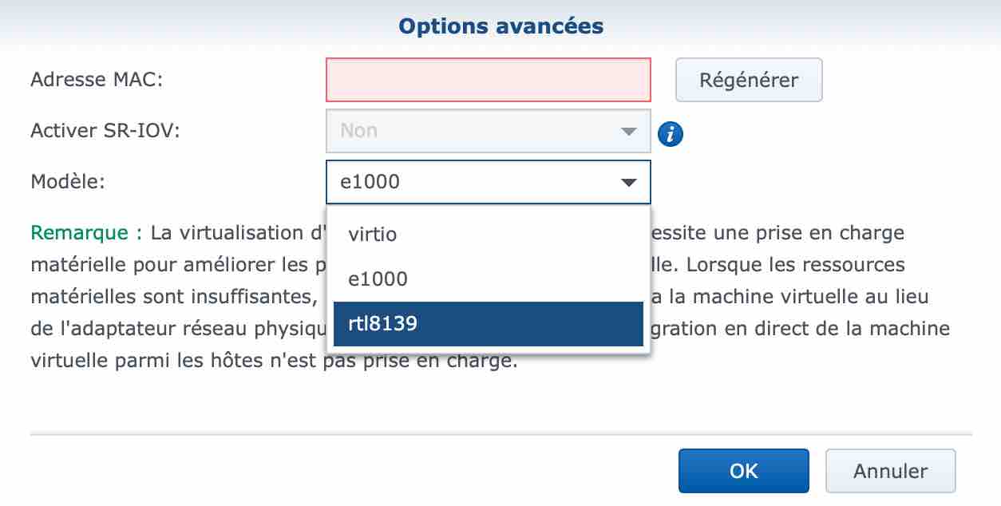Click the SR-IOV info icon
This screenshot has width=1001, height=506.
[671, 134]
